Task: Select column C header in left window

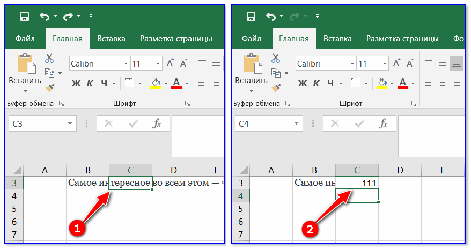Action: click(131, 170)
